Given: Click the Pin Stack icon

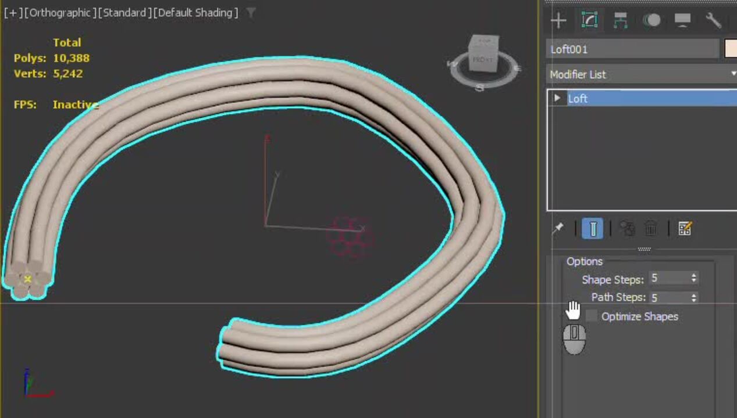Looking at the screenshot, I should [558, 229].
